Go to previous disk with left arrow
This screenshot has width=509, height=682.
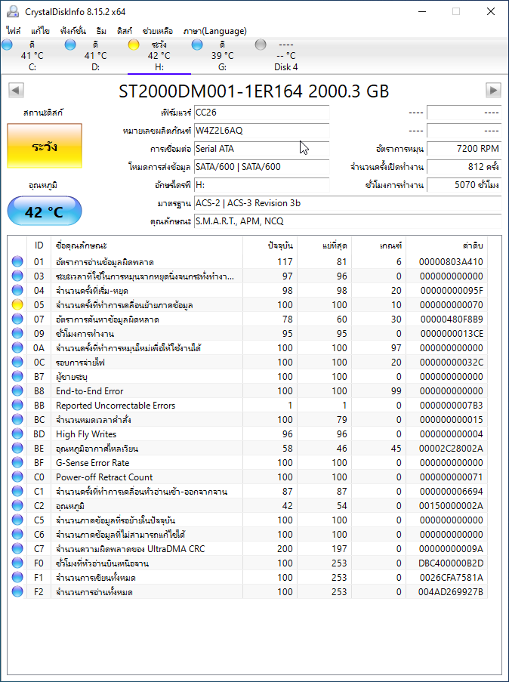(x=16, y=91)
